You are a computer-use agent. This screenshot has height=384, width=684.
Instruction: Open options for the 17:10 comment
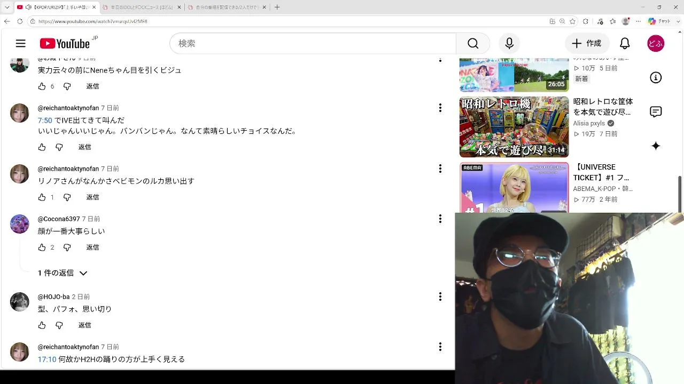click(x=440, y=347)
